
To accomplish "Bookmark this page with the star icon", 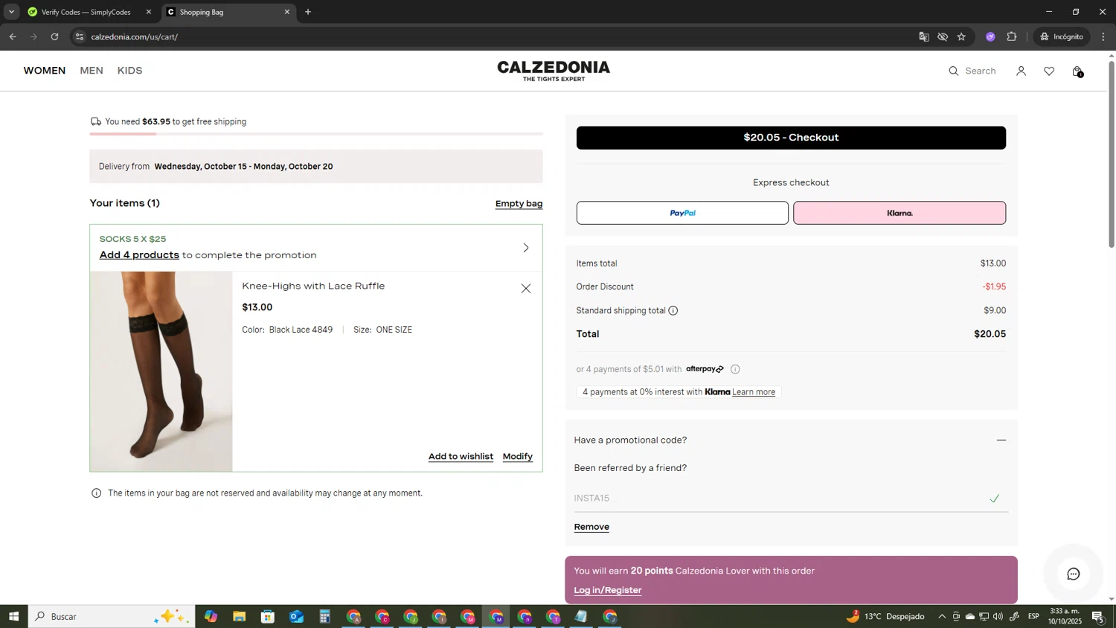I will pyautogui.click(x=961, y=36).
